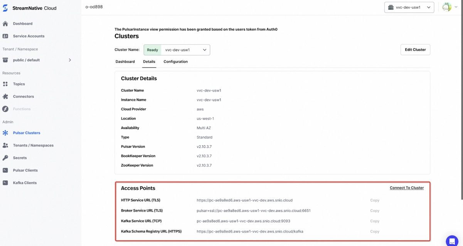463x246 pixels.
Task: Switch to the Configuration tab
Action: [x=175, y=62]
